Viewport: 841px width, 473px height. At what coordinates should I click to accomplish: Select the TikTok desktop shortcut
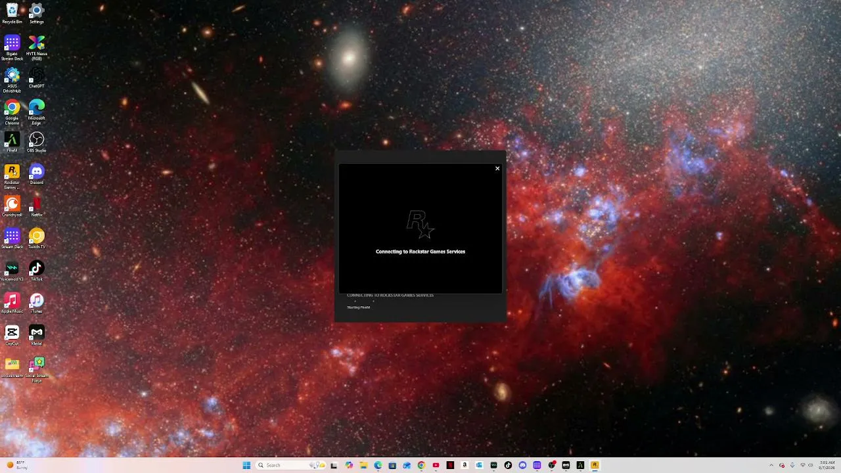pos(37,271)
